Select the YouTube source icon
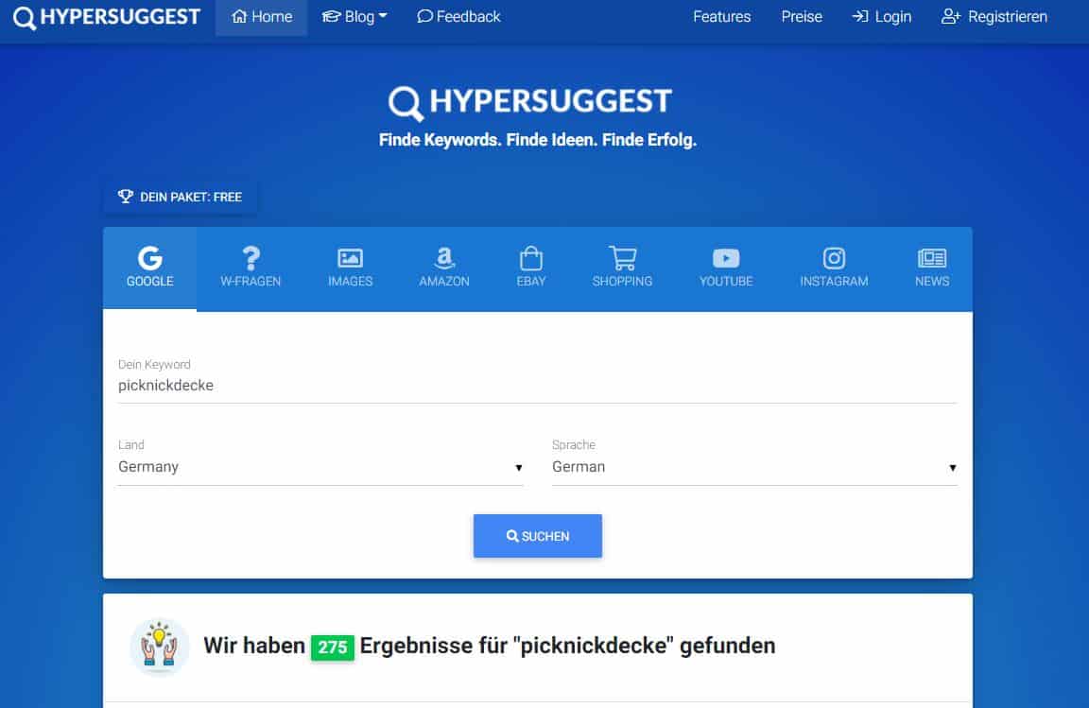 726,259
